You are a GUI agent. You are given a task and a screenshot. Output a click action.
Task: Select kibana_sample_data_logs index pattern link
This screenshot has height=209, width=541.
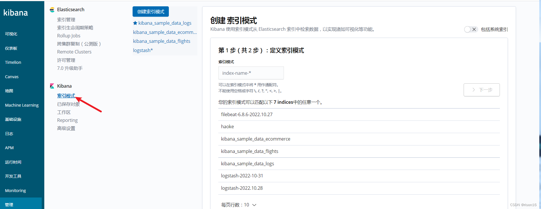165,23
